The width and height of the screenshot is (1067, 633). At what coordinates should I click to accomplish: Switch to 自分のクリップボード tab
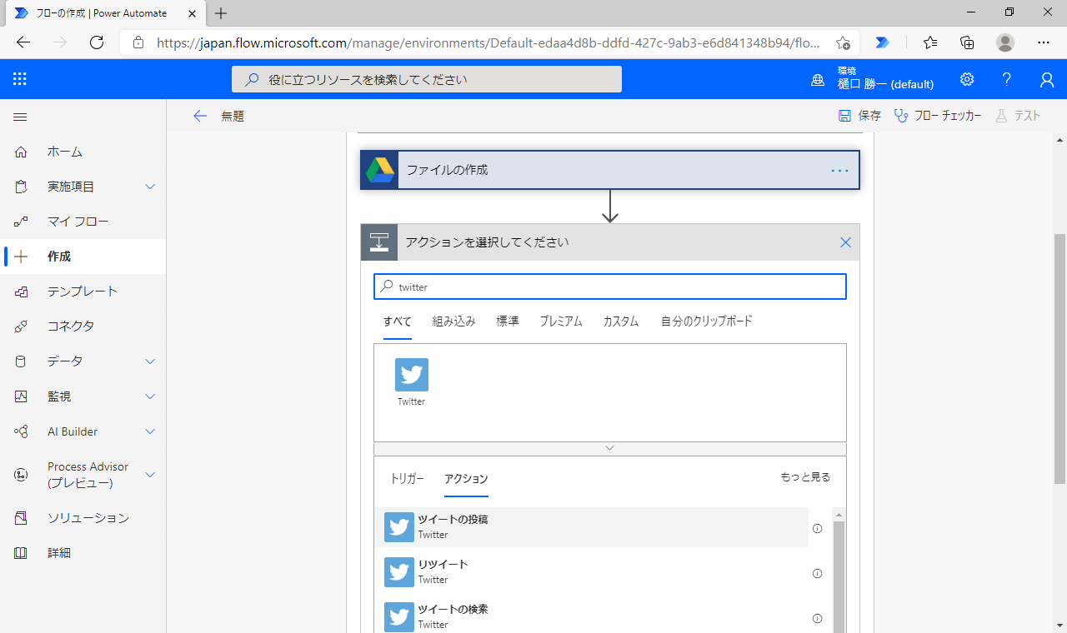707,321
